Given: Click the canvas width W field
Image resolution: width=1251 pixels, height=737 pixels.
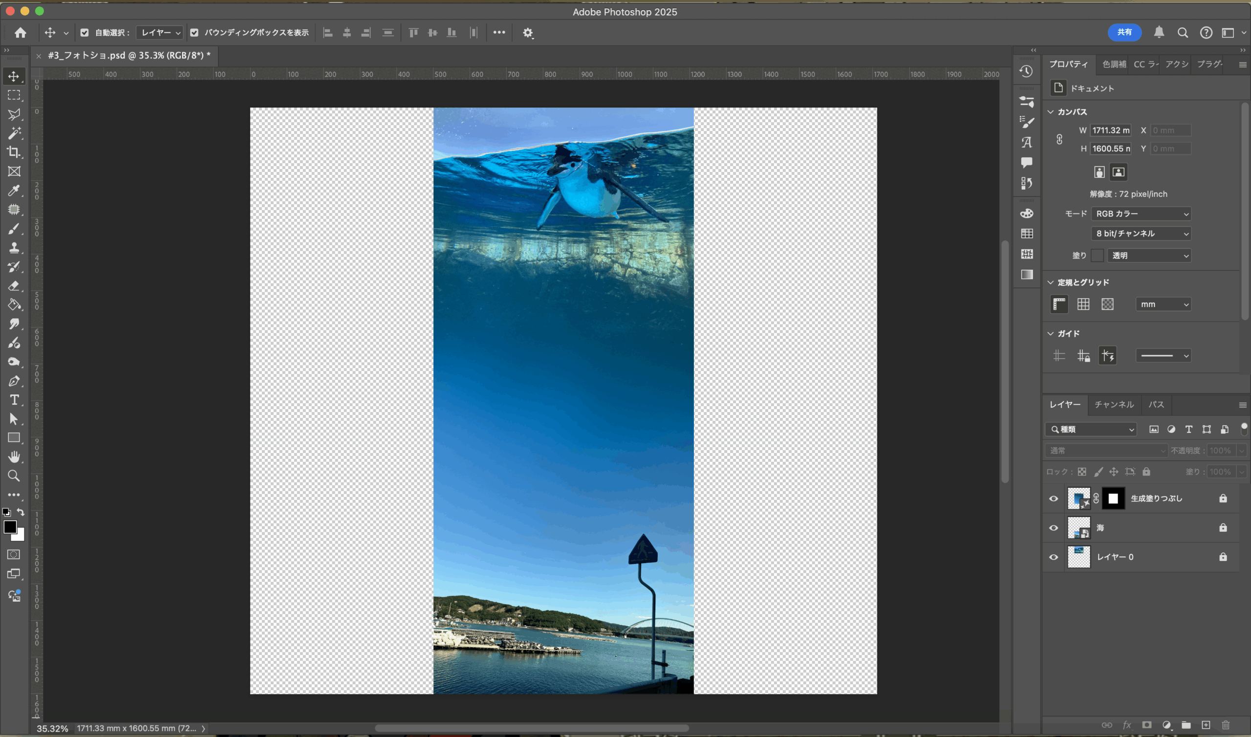Looking at the screenshot, I should (x=1111, y=130).
